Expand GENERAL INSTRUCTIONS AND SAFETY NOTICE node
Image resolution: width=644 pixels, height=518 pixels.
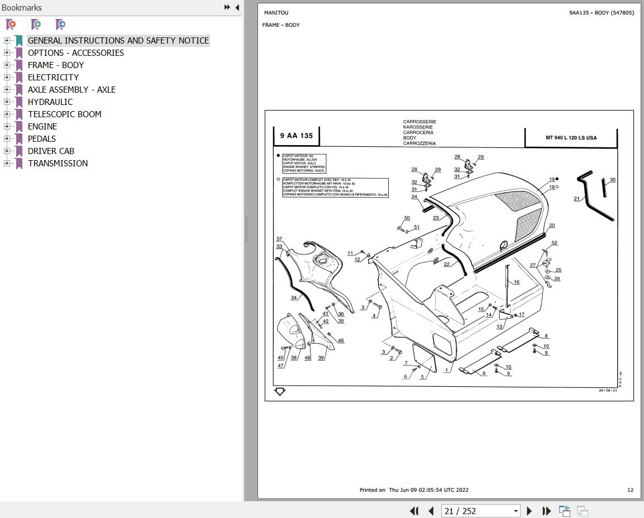7,40
